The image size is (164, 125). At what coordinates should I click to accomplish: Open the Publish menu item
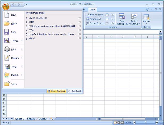[15, 75]
